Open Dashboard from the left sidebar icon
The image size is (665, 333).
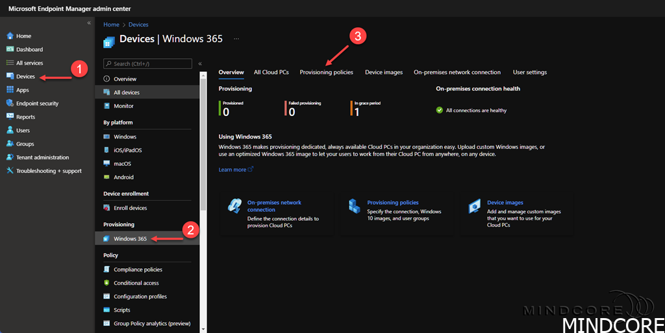point(10,49)
